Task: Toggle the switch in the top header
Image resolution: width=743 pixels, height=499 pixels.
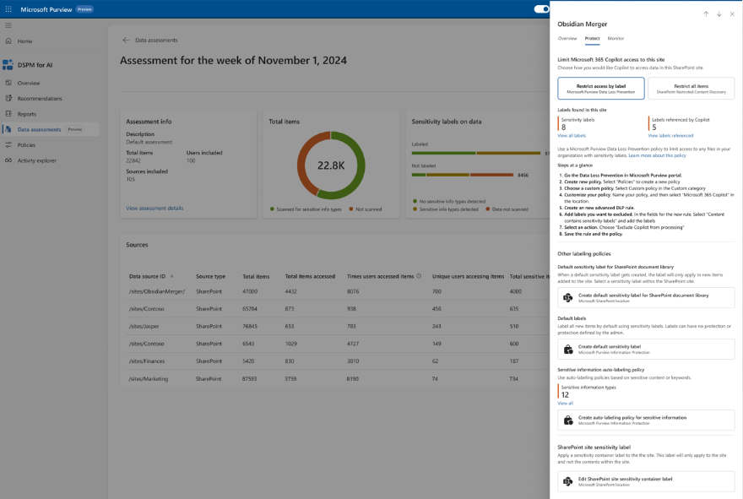Action: pos(541,9)
